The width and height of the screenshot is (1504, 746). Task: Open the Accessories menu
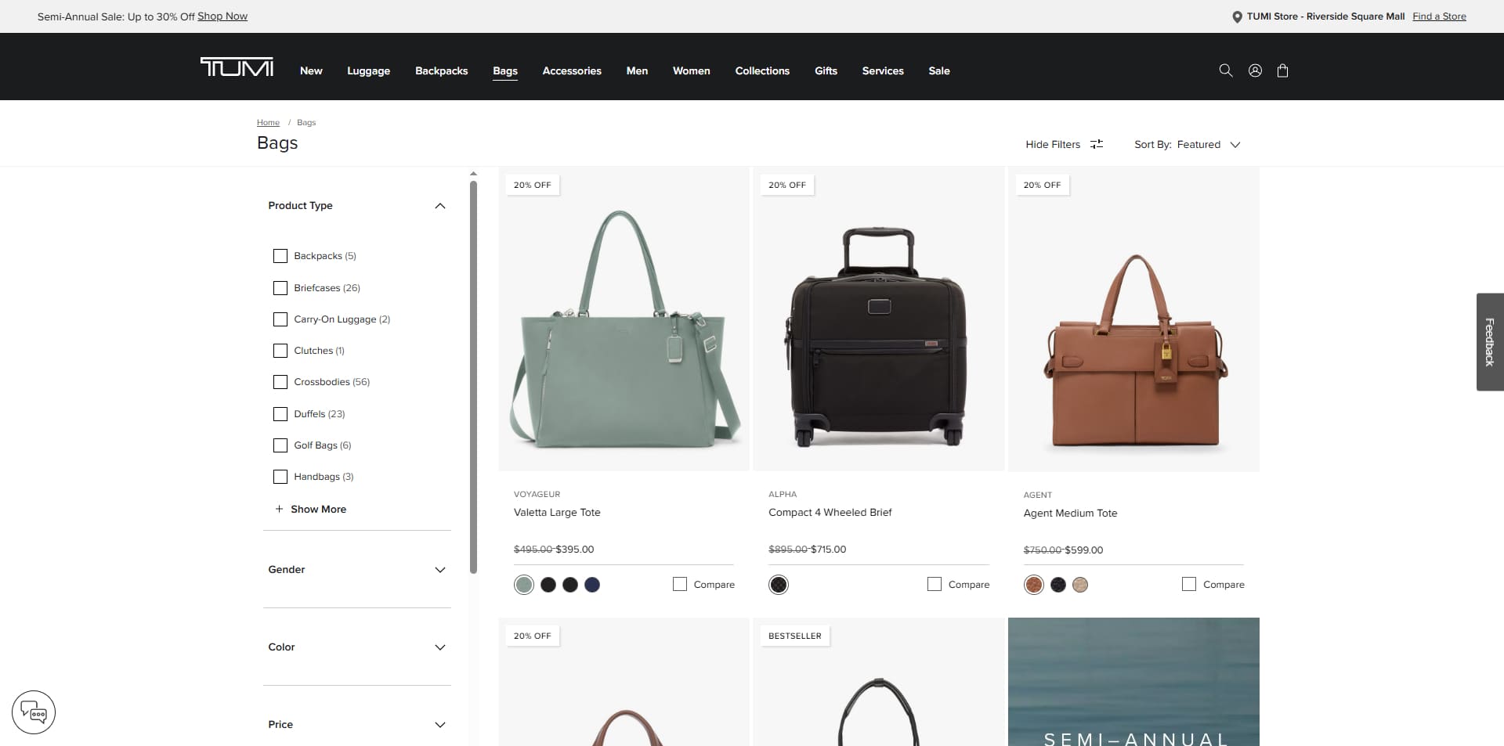click(x=572, y=70)
